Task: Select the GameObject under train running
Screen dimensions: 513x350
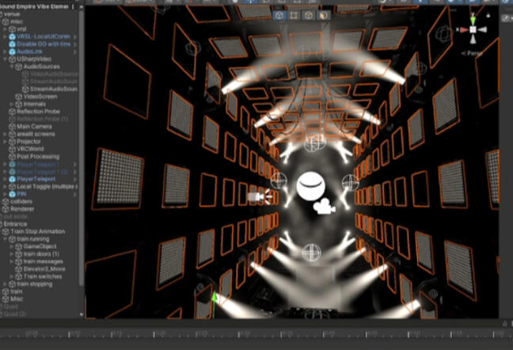Action: [x=40, y=246]
